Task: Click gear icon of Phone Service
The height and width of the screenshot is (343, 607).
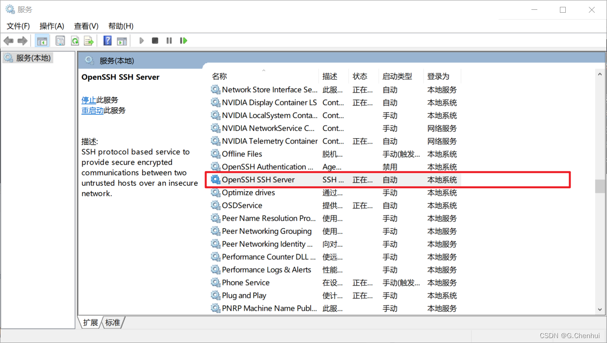Action: (215, 282)
